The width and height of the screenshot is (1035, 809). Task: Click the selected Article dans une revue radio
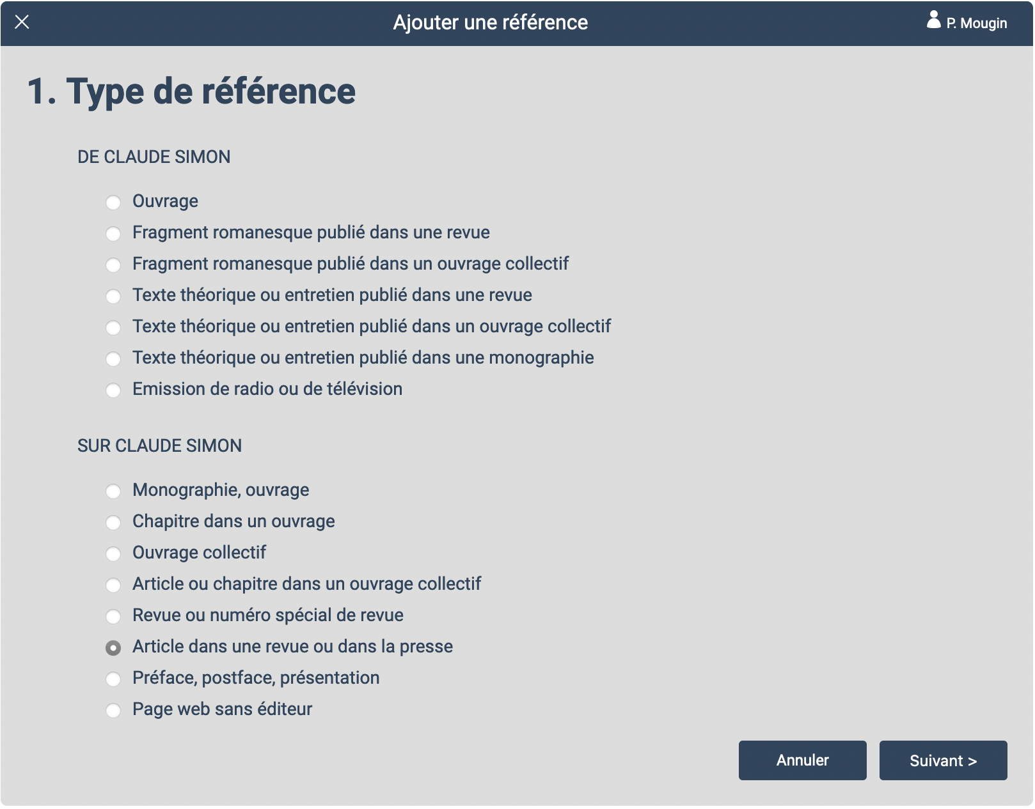(113, 648)
